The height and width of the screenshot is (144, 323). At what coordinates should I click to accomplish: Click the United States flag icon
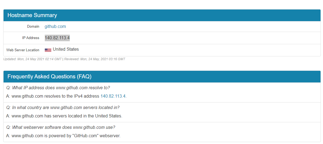tap(48, 50)
